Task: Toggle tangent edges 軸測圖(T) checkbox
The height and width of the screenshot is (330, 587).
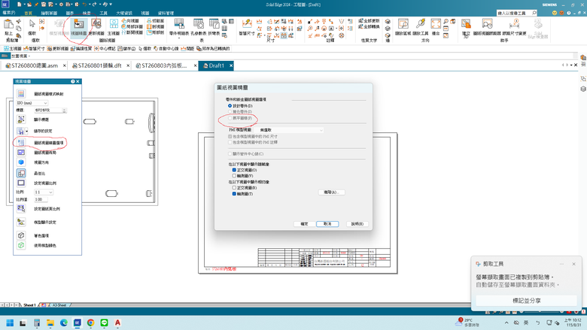Action: pos(234,194)
